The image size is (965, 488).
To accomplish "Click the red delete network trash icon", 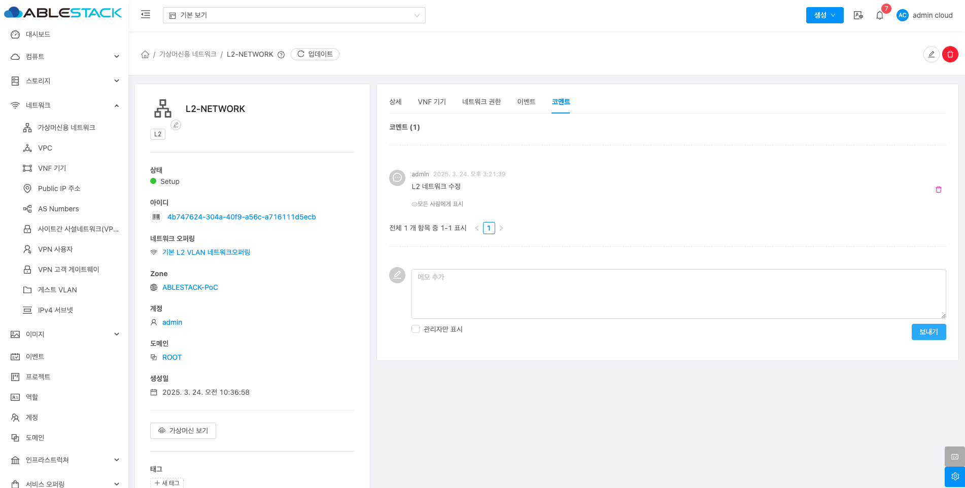I will pos(950,54).
